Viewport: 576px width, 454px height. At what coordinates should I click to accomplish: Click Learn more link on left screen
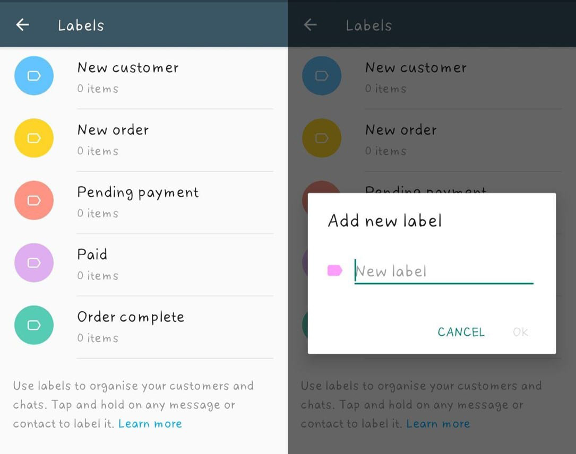[x=150, y=424]
